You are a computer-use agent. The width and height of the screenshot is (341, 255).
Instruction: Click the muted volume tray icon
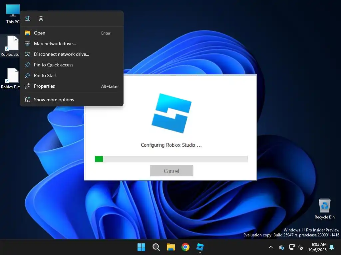301,247
